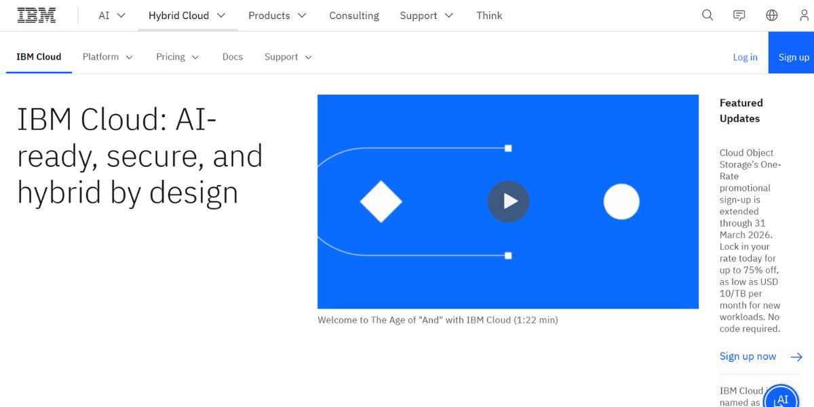Launch the AI assistant floating button

pos(782,399)
